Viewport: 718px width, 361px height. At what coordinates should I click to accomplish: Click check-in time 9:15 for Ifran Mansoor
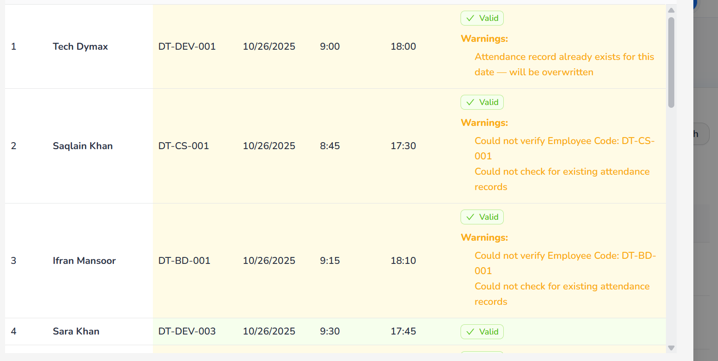pyautogui.click(x=330, y=261)
